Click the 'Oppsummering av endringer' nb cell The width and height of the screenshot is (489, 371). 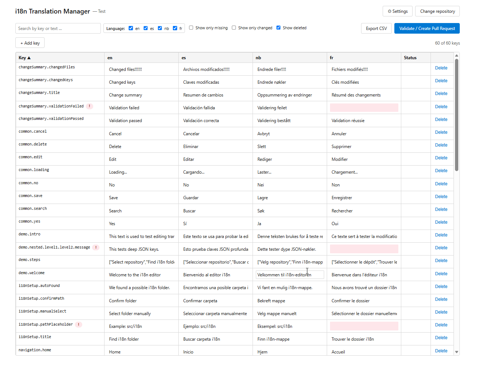290,95
